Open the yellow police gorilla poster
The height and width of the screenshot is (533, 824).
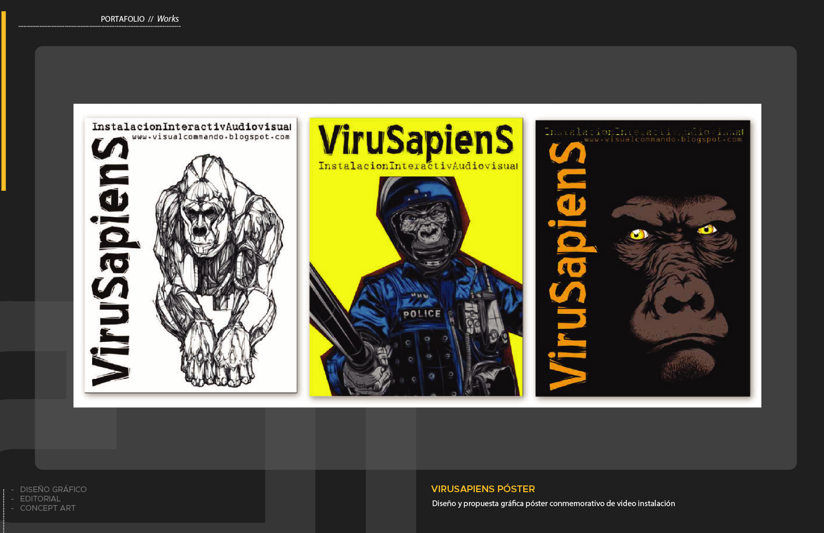click(x=416, y=257)
